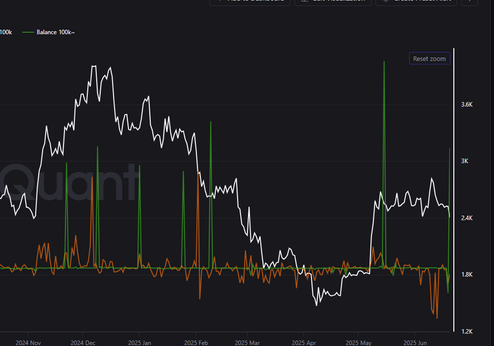494x346 pixels.
Task: Click the 2025 Apr x-axis label
Action: point(304,343)
